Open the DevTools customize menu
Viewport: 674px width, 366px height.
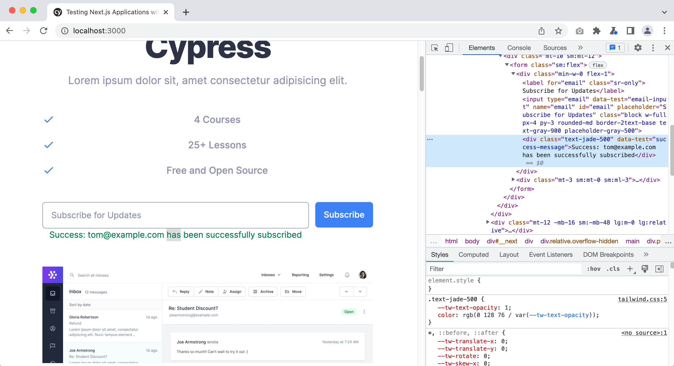653,48
